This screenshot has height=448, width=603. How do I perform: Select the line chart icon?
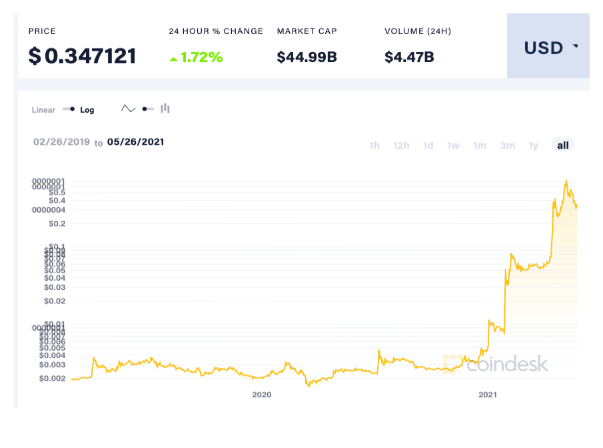[128, 109]
